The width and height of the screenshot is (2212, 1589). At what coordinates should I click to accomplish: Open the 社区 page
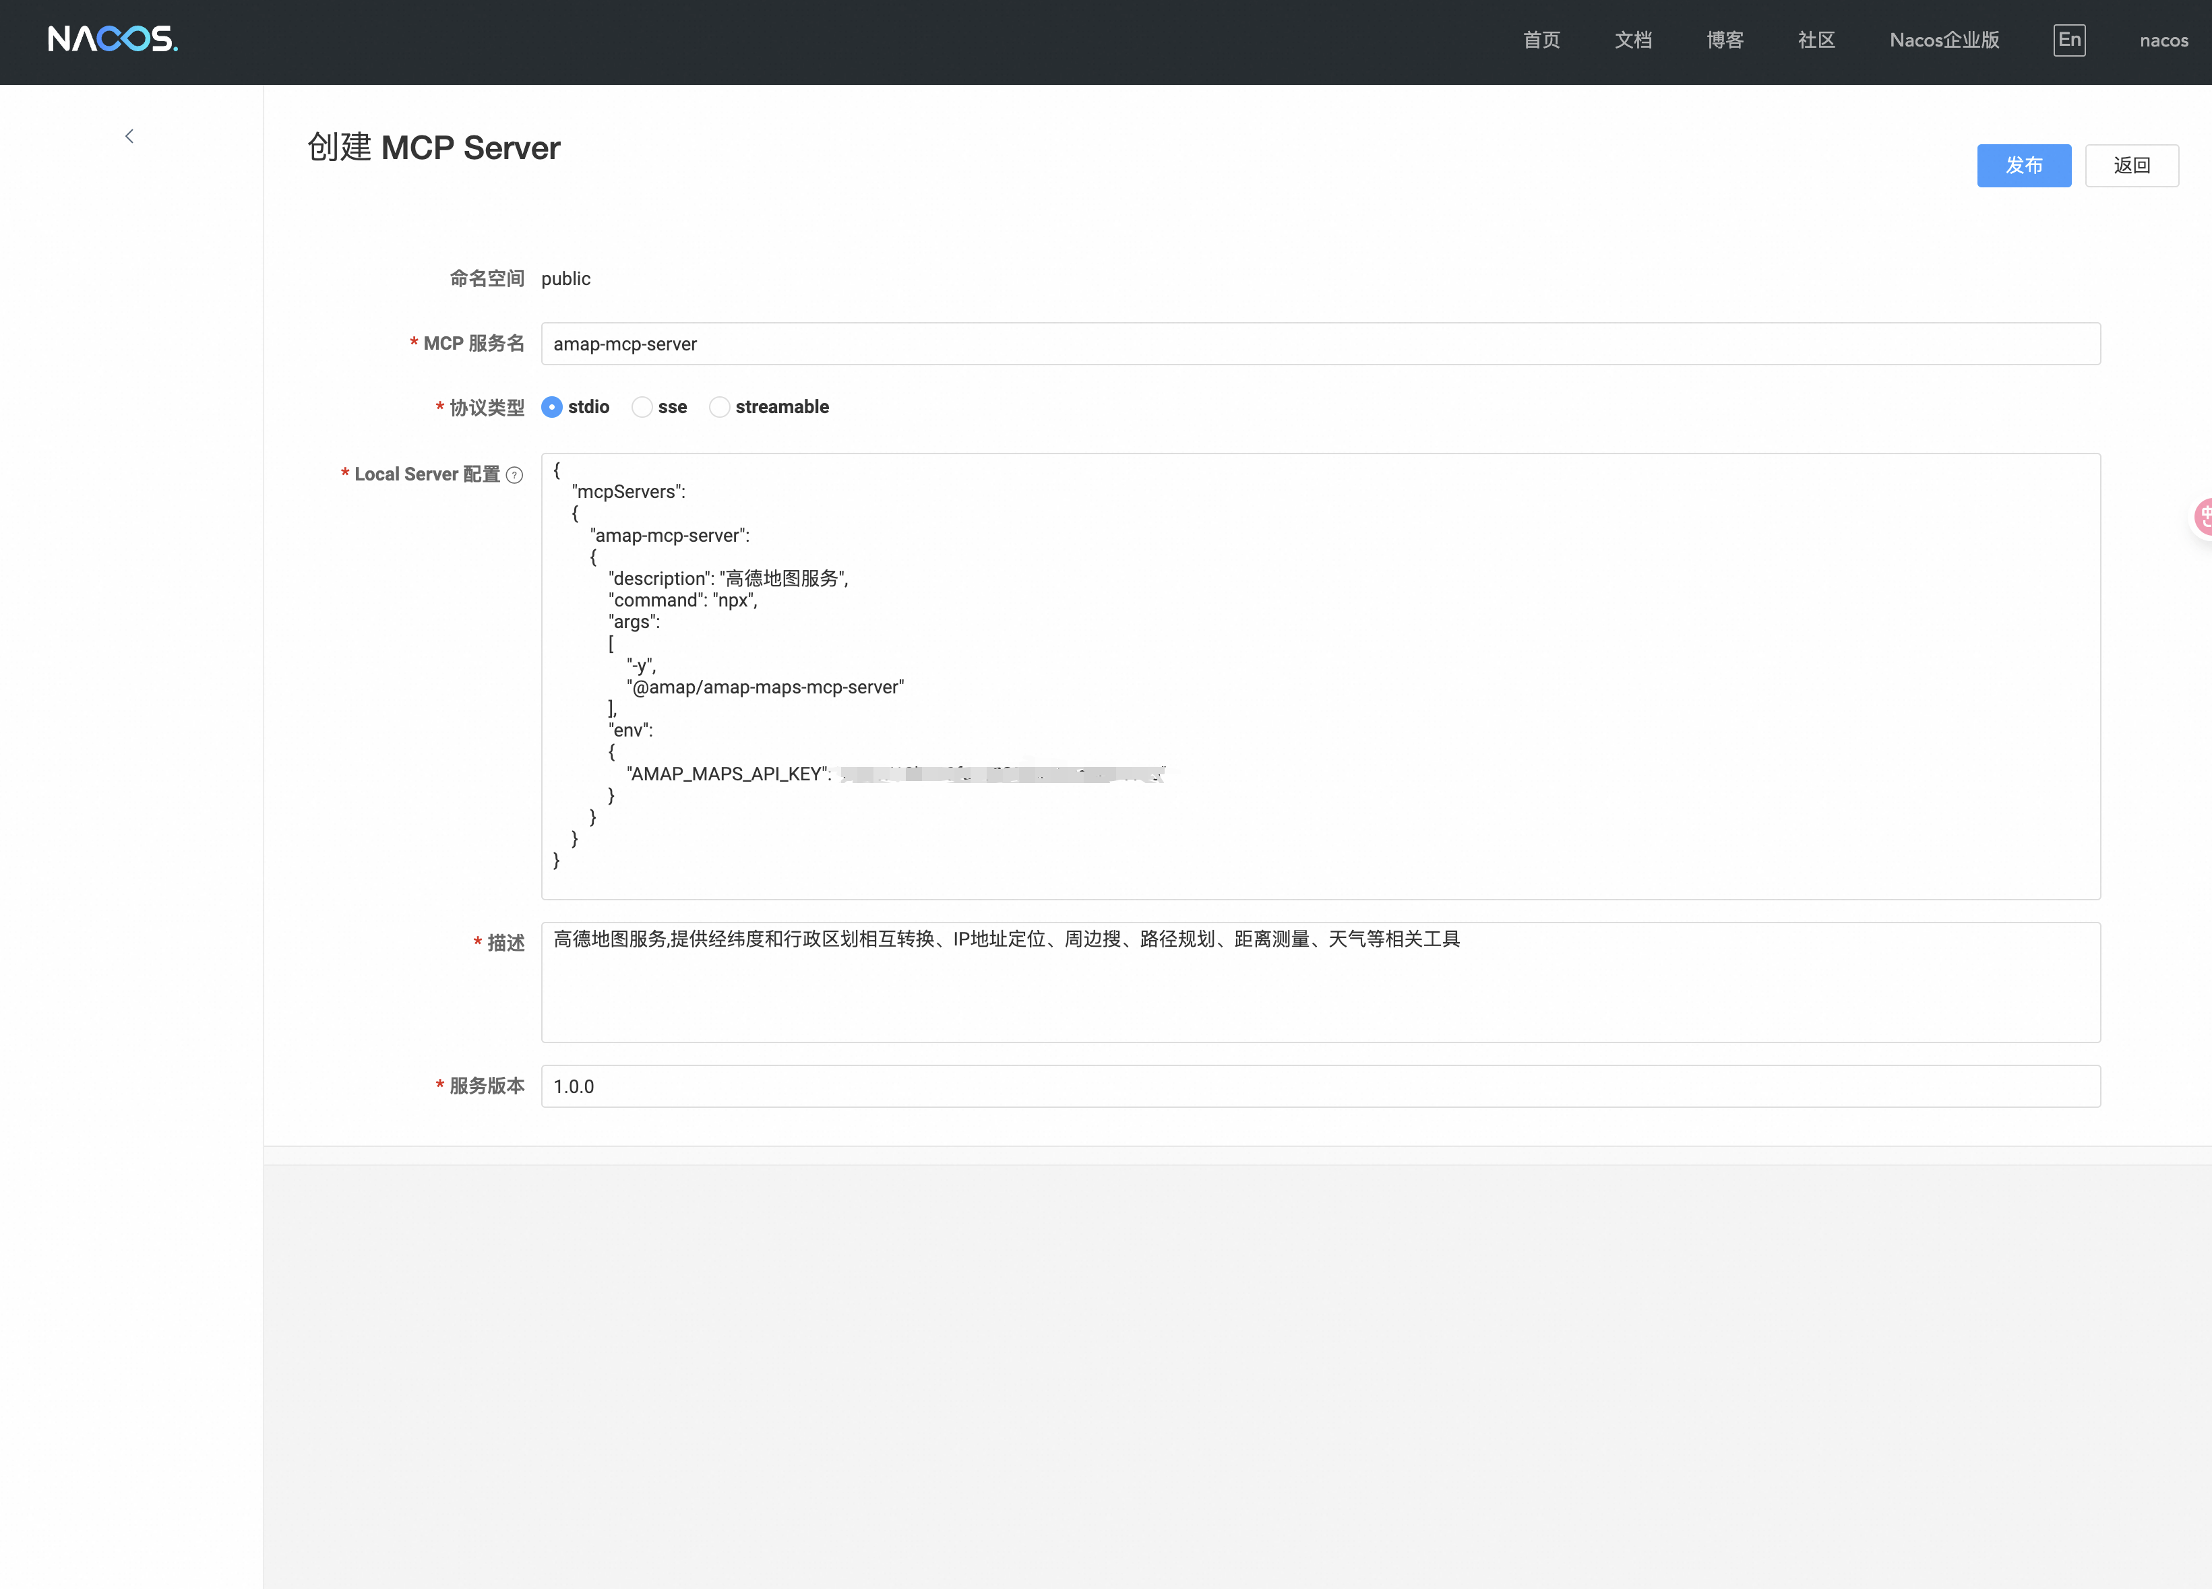pos(1815,40)
